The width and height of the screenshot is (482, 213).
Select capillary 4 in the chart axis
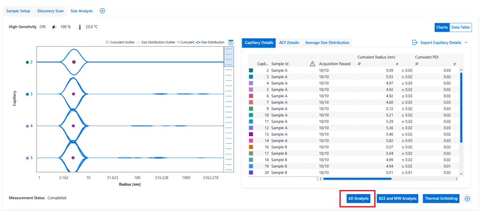click(30, 126)
